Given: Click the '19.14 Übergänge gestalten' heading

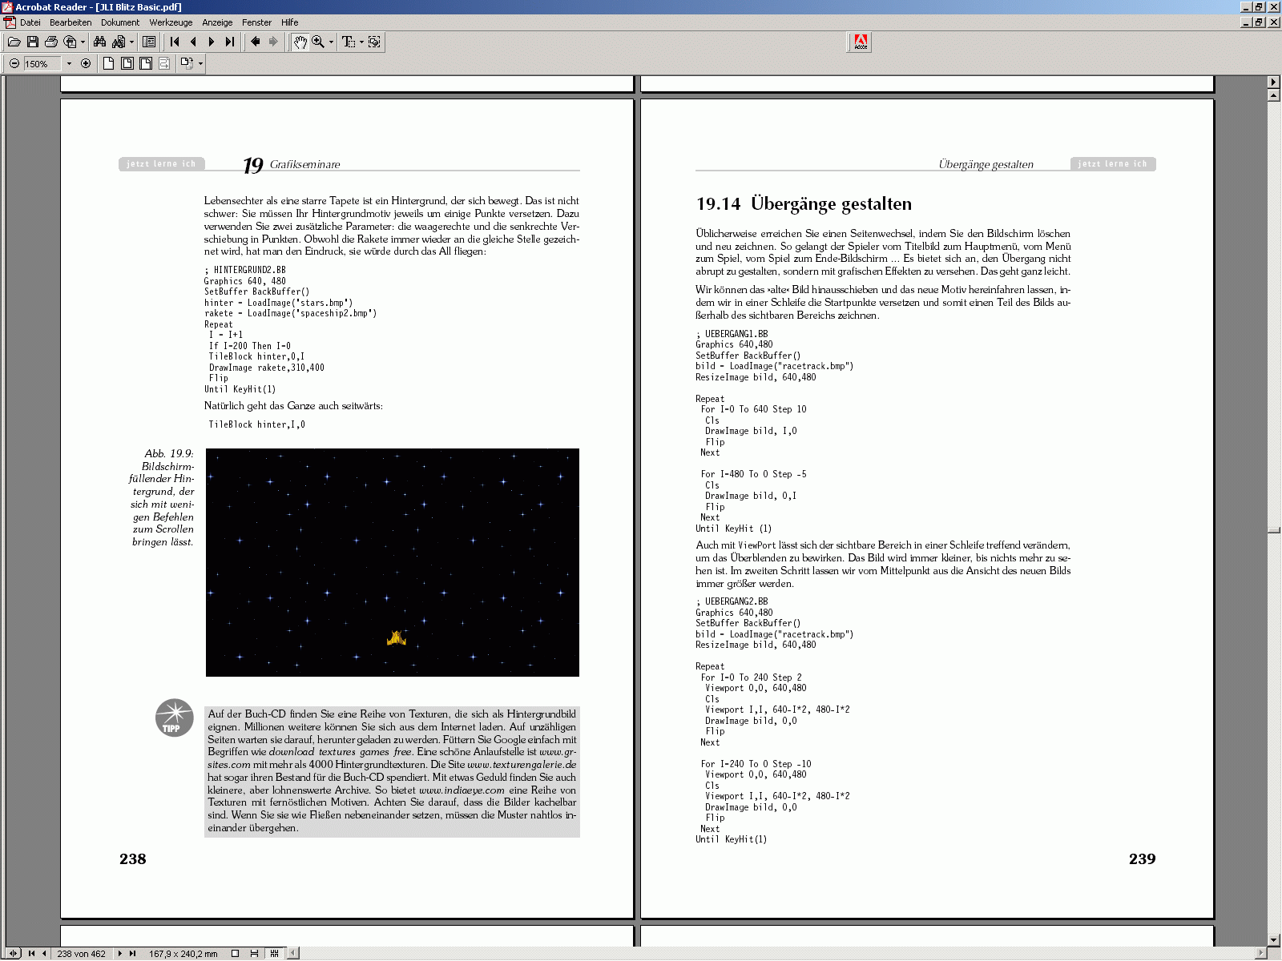Looking at the screenshot, I should pos(804,204).
